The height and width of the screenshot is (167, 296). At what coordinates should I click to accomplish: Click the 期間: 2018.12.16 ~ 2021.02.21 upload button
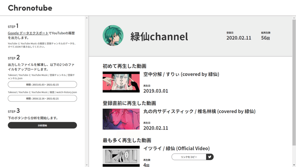(x=42, y=98)
